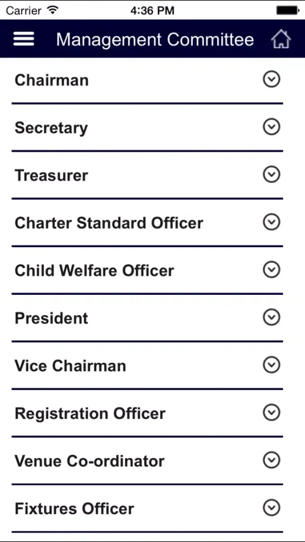Tap the home icon
This screenshot has height=542, width=305.
281,38
